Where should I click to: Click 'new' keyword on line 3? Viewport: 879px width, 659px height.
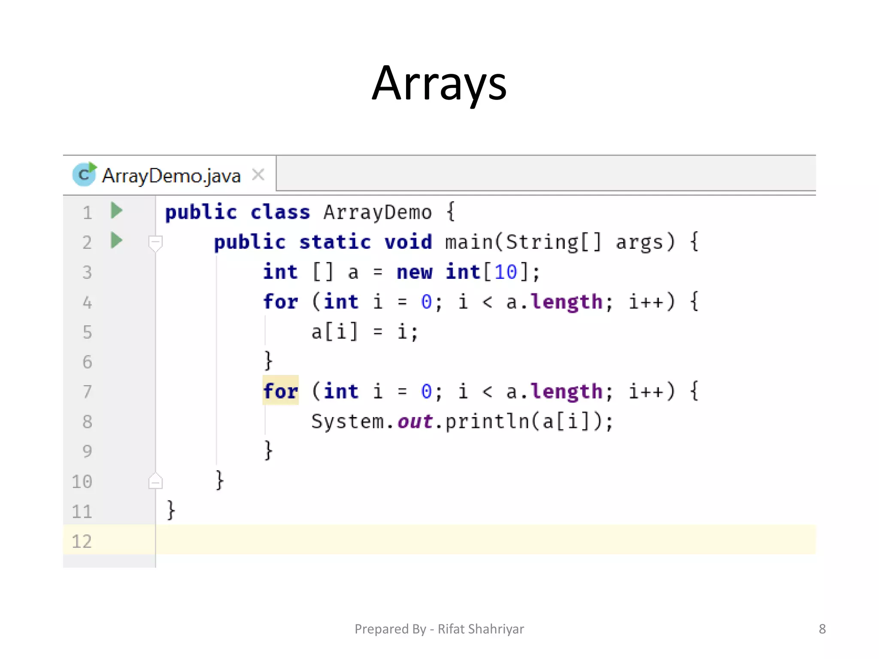(x=415, y=272)
